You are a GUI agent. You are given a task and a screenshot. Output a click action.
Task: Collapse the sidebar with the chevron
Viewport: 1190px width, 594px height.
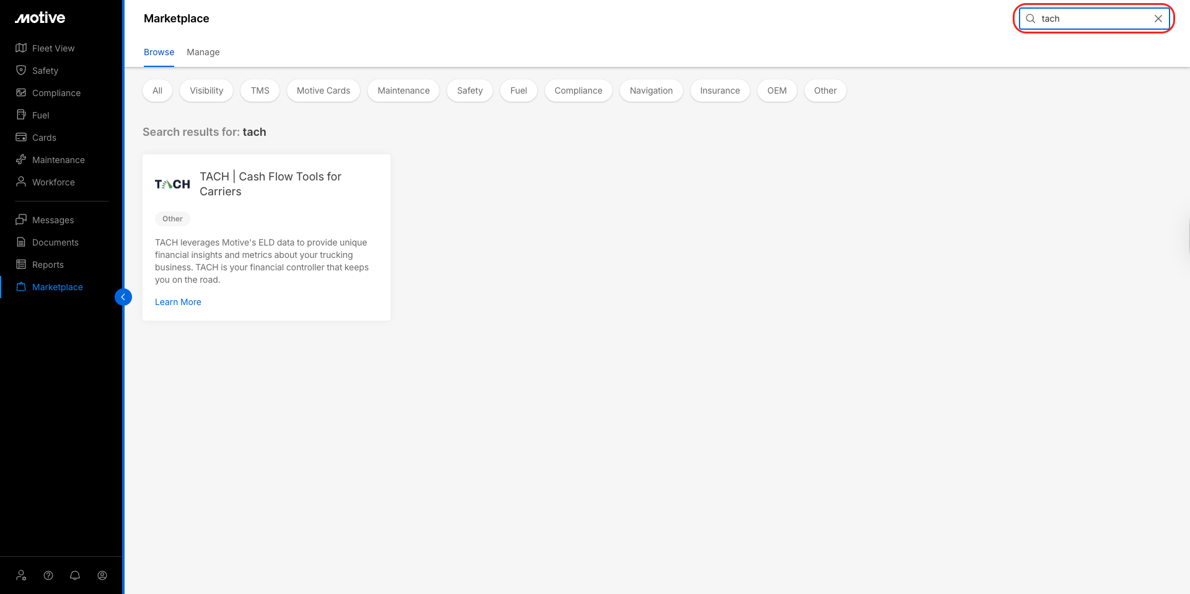click(123, 297)
